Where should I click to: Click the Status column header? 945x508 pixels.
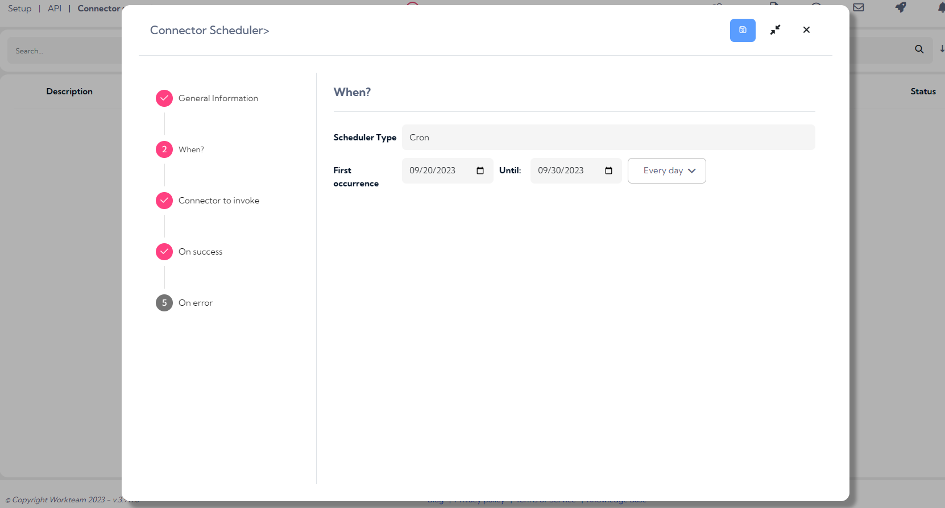pyautogui.click(x=923, y=91)
